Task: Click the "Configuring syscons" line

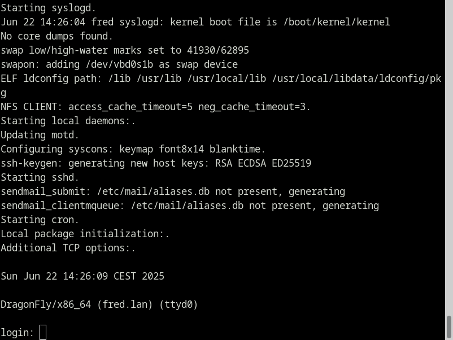Action: (x=133, y=149)
